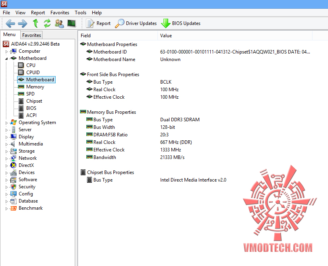
Task: Expand the Network tree node
Action: tap(6, 159)
